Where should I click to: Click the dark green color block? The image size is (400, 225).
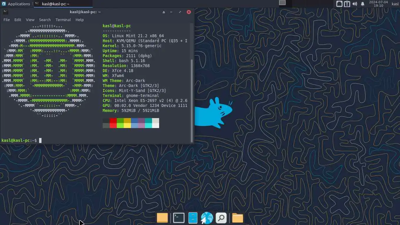[120, 120]
